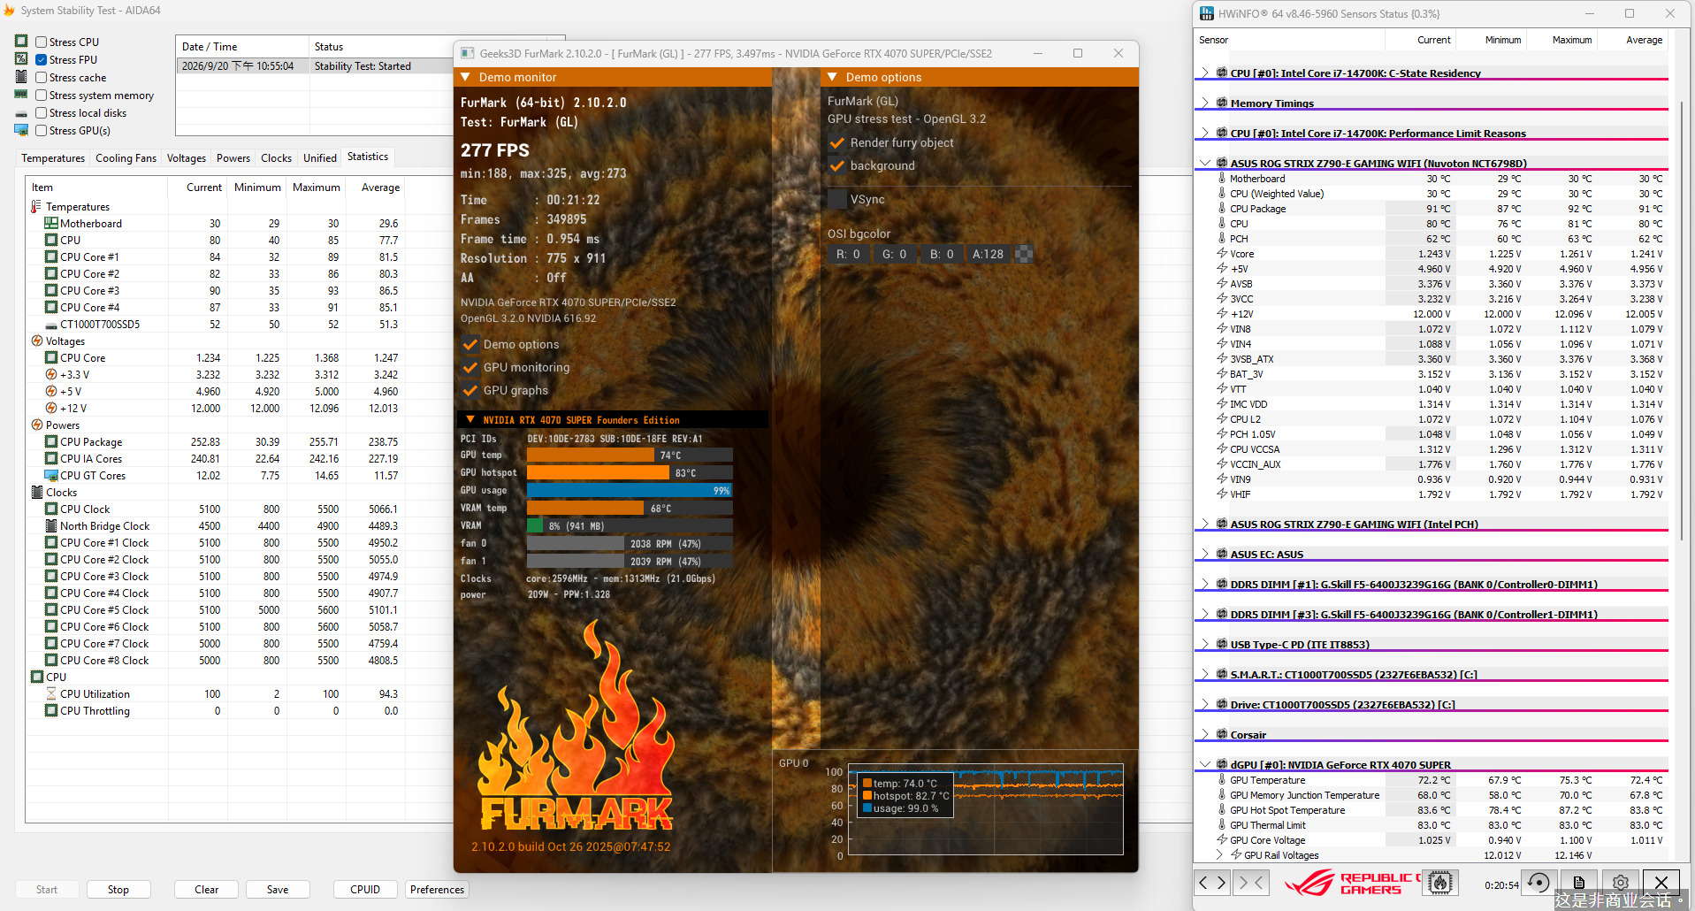
Task: Open HWiNFO CPU stress flame chip icon
Action: 1440,882
